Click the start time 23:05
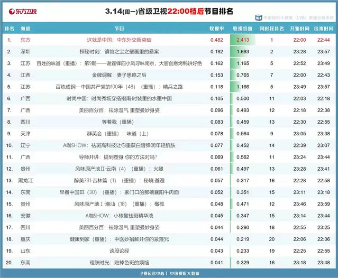Screen dimensions: 338x278 pos(299,134)
